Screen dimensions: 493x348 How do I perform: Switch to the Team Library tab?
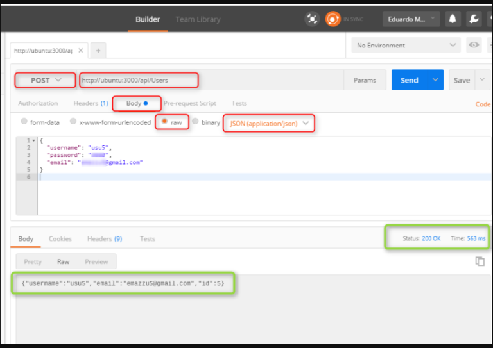[x=198, y=19]
